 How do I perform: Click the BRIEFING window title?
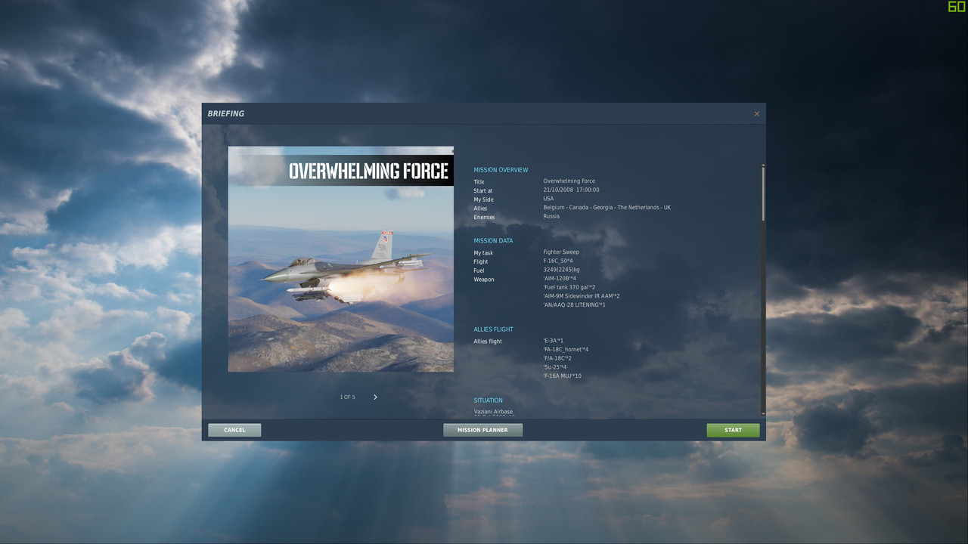pos(226,113)
